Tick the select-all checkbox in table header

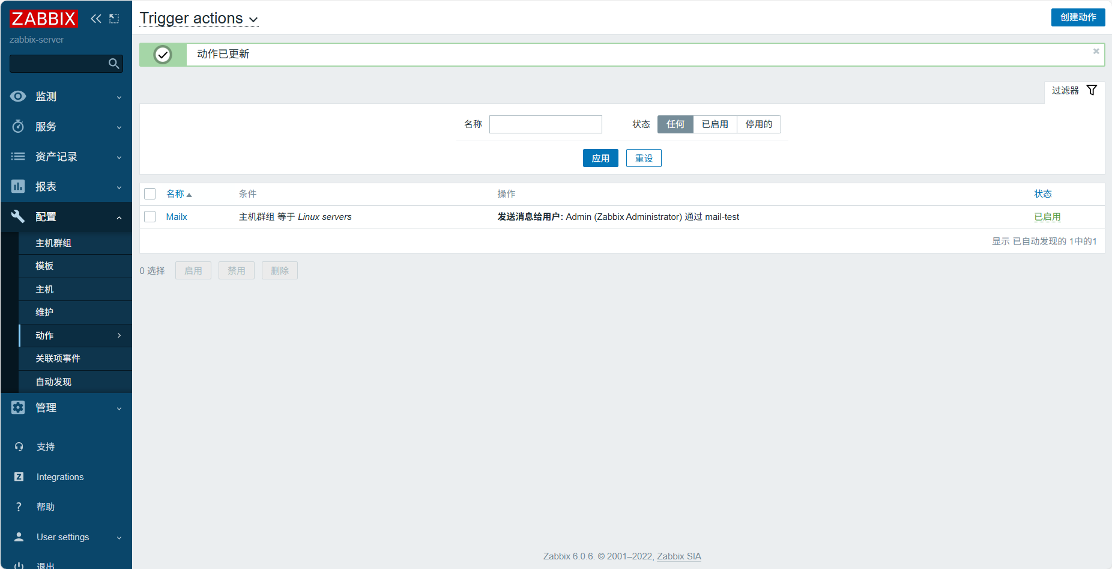point(150,193)
